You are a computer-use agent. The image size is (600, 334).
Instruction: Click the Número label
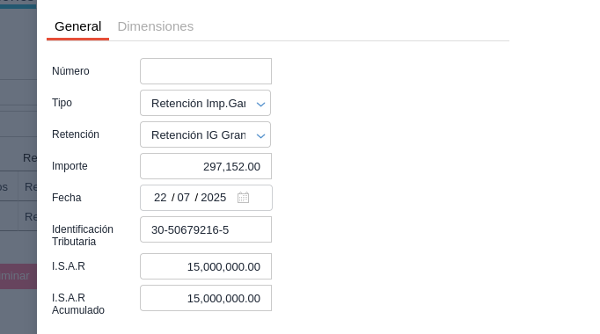tap(70, 71)
